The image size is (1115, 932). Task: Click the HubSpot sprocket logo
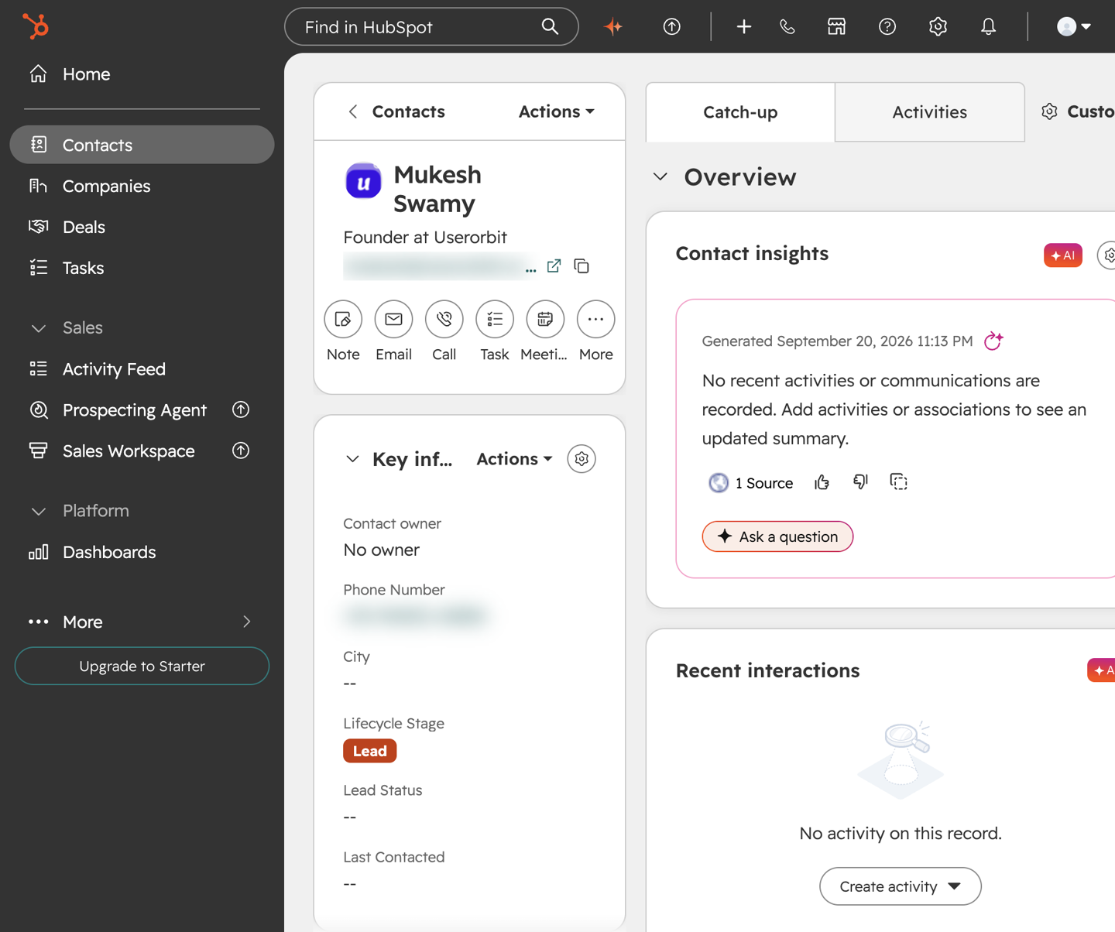tap(36, 26)
